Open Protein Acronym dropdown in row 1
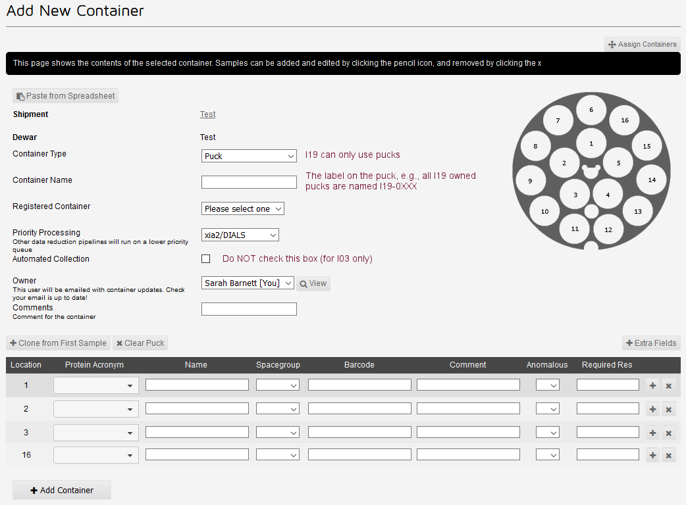 coord(96,385)
